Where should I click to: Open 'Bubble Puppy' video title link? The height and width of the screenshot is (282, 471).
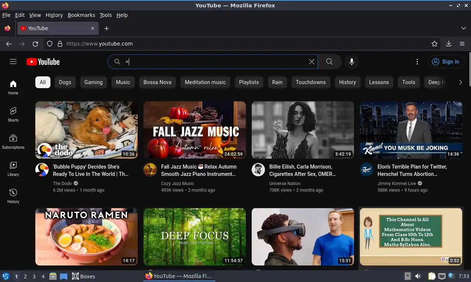[91, 170]
